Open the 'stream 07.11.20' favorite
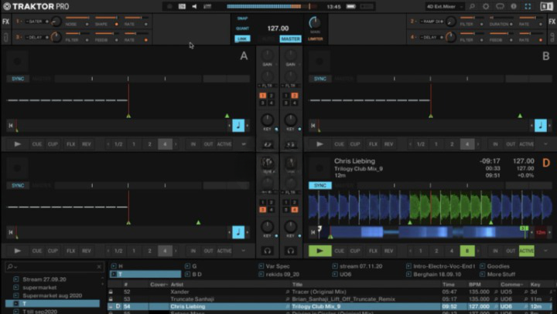This screenshot has width=557, height=314. pos(361,266)
